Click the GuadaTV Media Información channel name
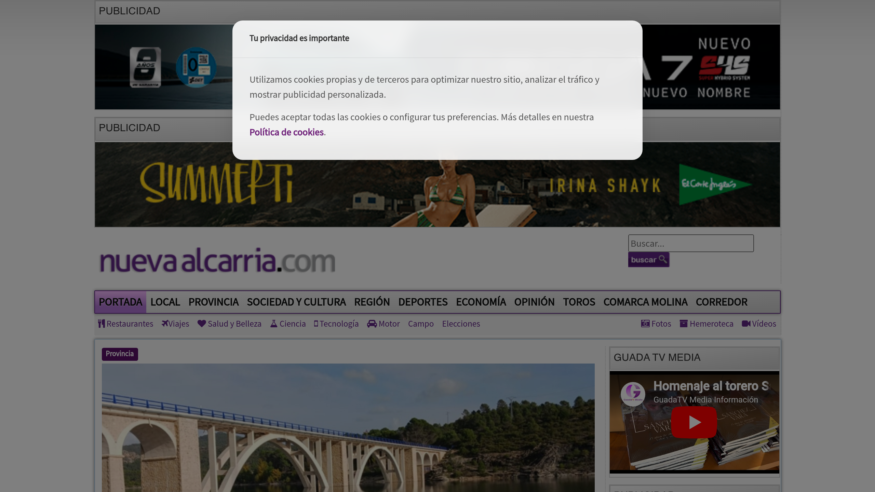 click(x=705, y=400)
